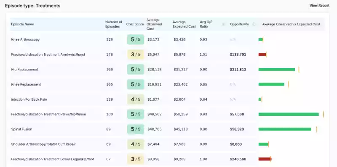
Task: Click the info icon beside Opportunity header
Action: pyautogui.click(x=254, y=24)
